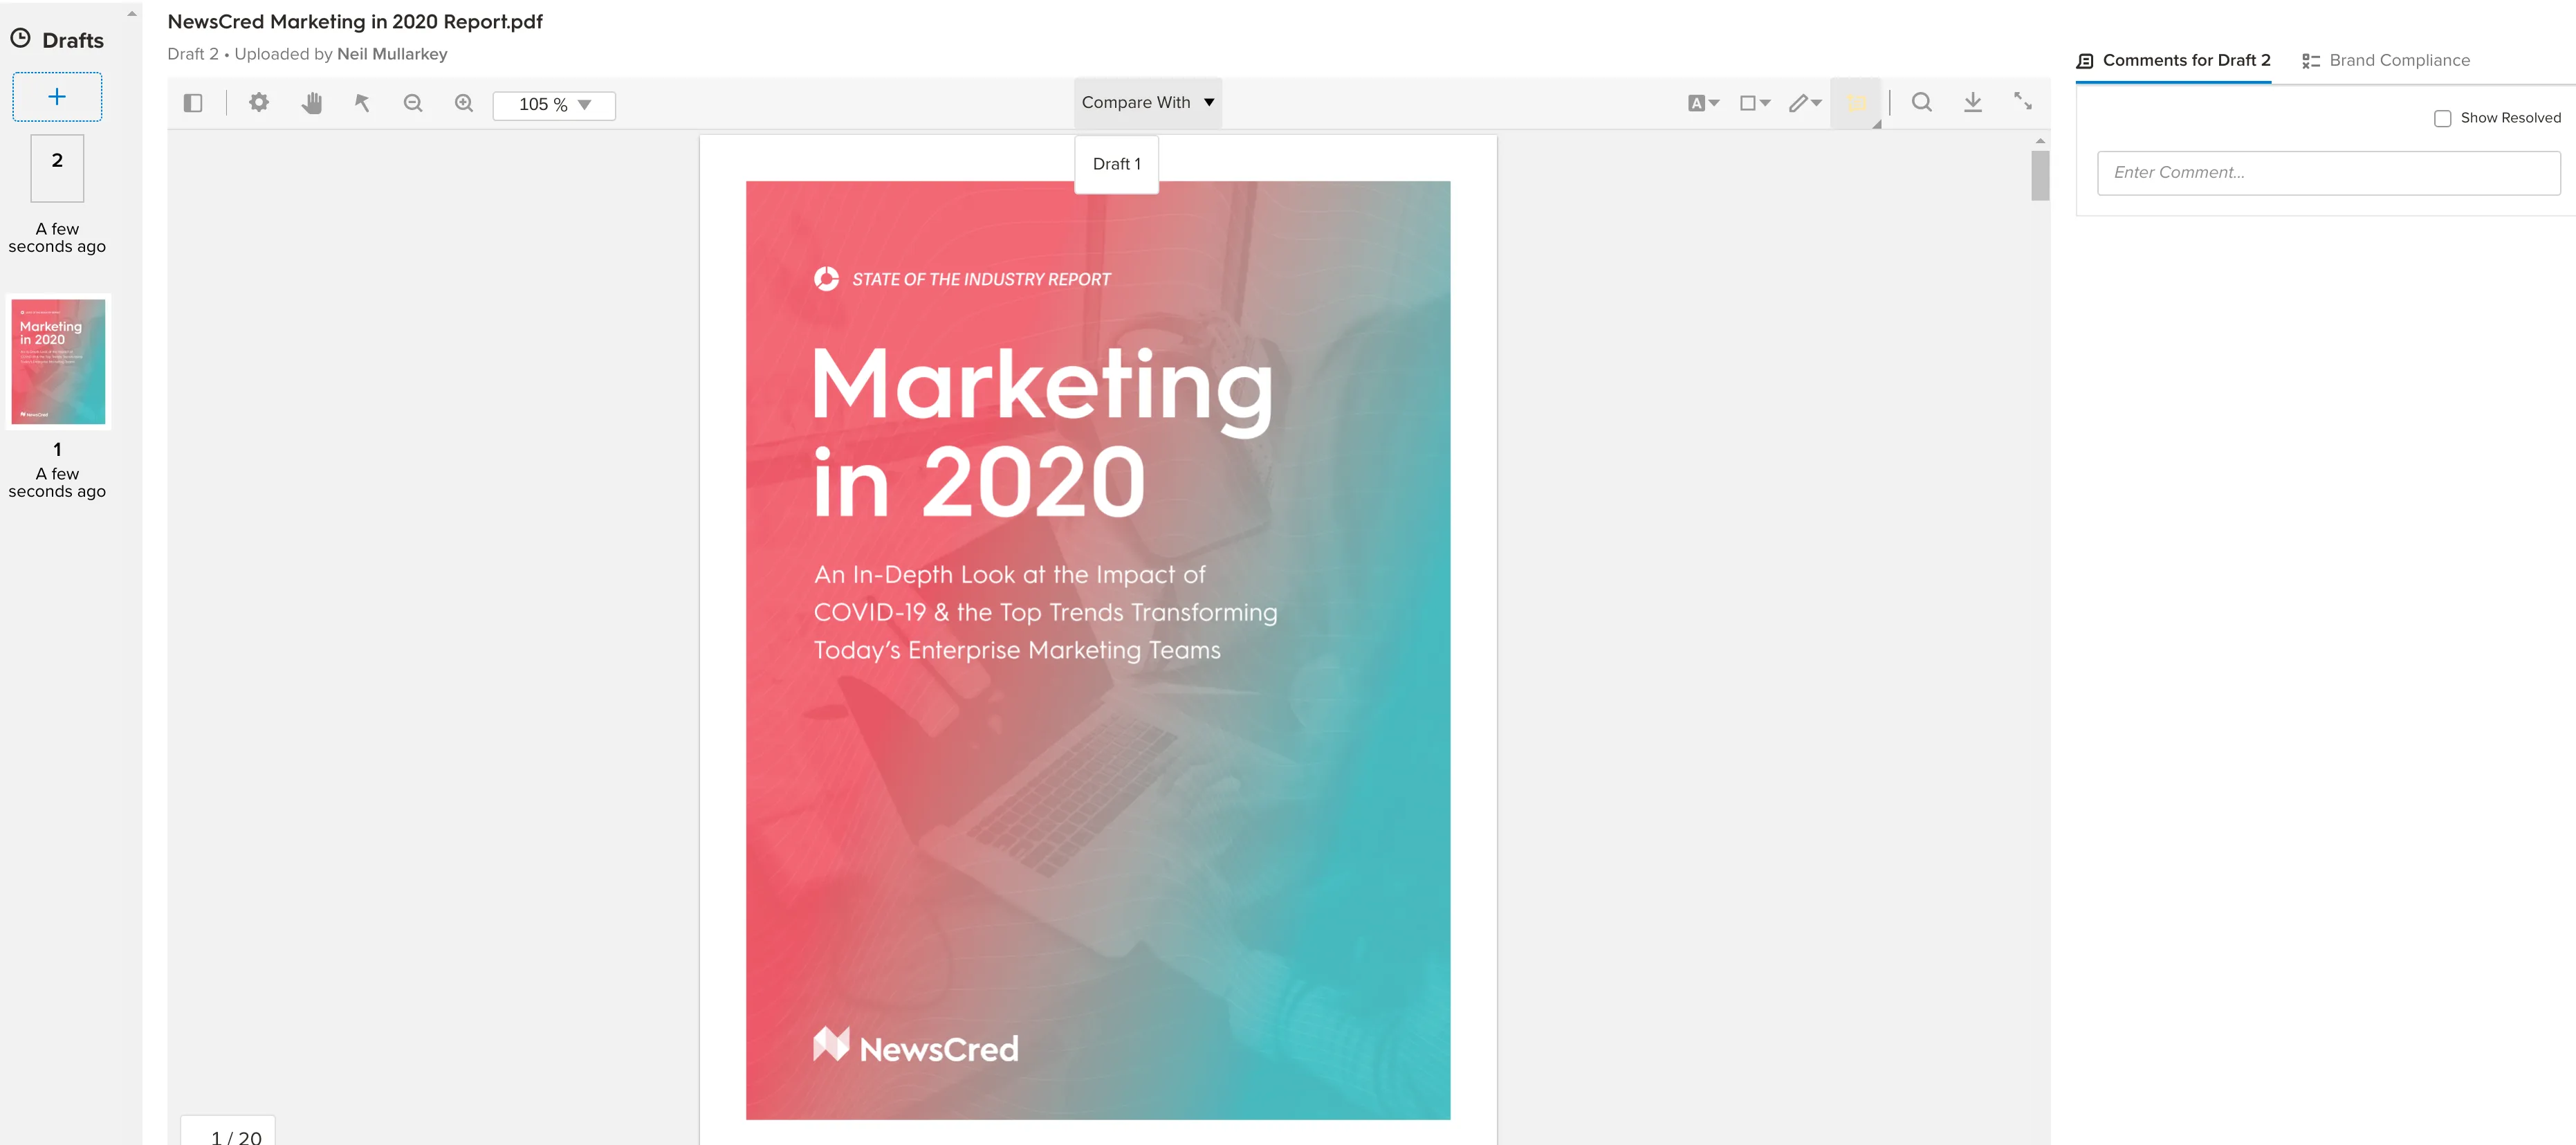Viewport: 2576px width, 1145px height.
Task: Enable the Show Resolved checkbox
Action: [2442, 118]
